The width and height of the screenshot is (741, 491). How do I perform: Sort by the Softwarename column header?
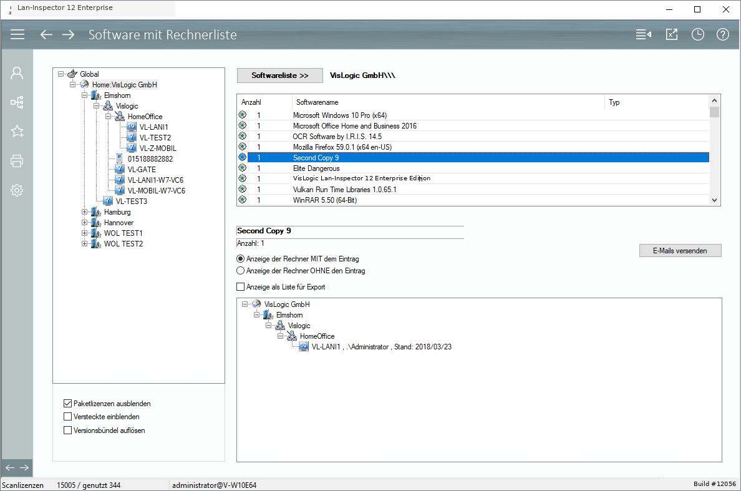pos(448,102)
